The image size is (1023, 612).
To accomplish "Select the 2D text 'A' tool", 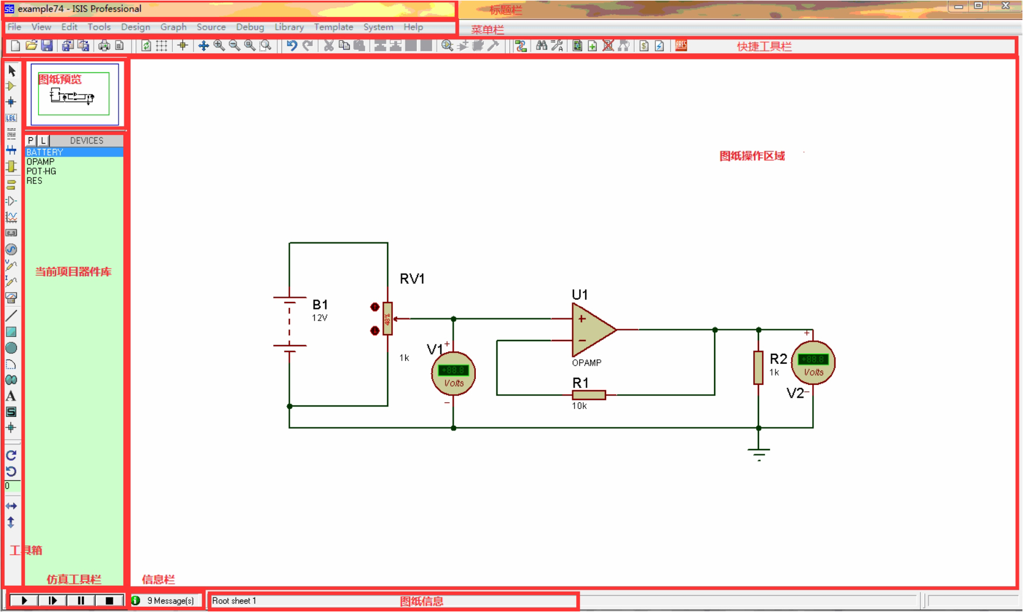I will click(11, 396).
